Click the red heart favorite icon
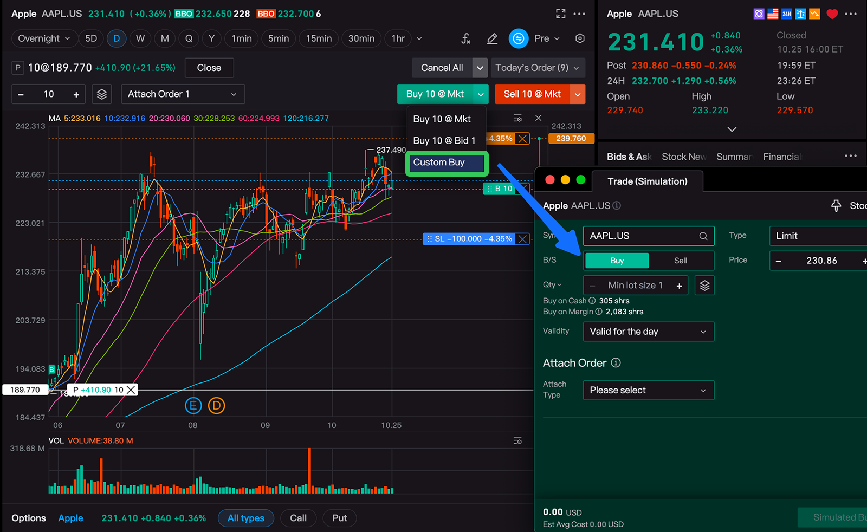 click(x=832, y=14)
